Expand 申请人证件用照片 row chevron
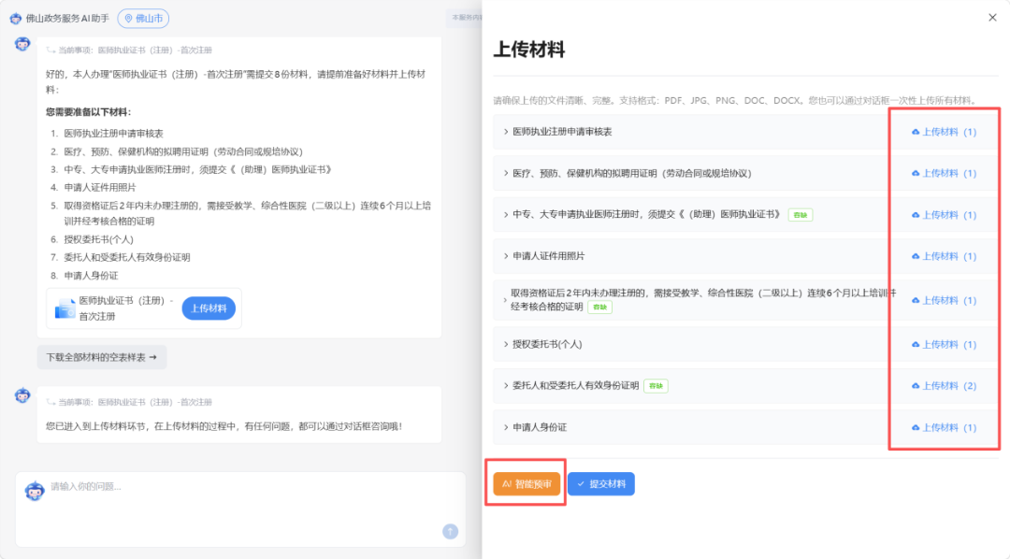Viewport: 1010px width, 559px height. [x=506, y=256]
